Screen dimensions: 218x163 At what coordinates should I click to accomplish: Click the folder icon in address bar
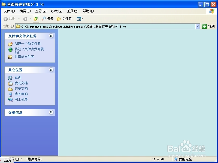18,26
